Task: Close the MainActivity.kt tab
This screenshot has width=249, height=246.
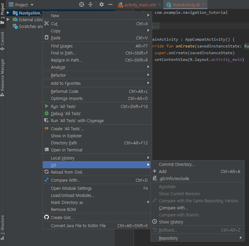Action: pos(203,5)
